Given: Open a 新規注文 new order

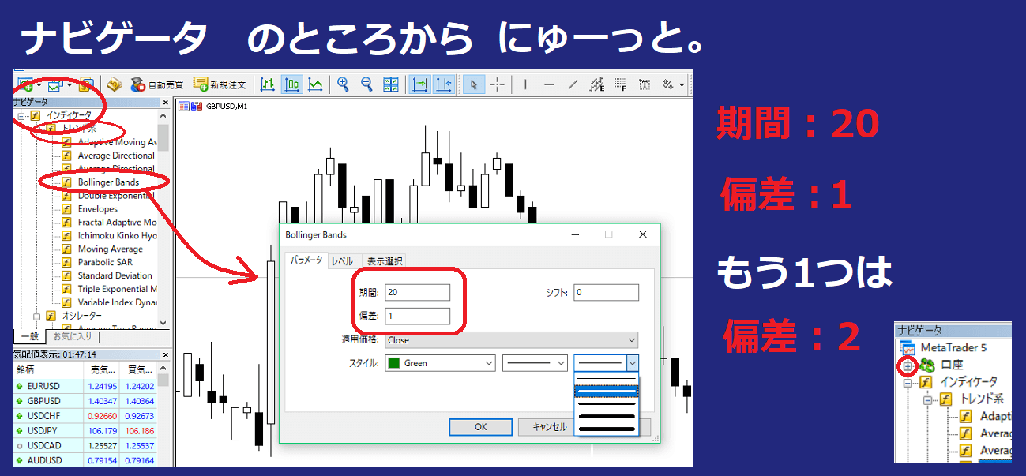Looking at the screenshot, I should point(220,84).
